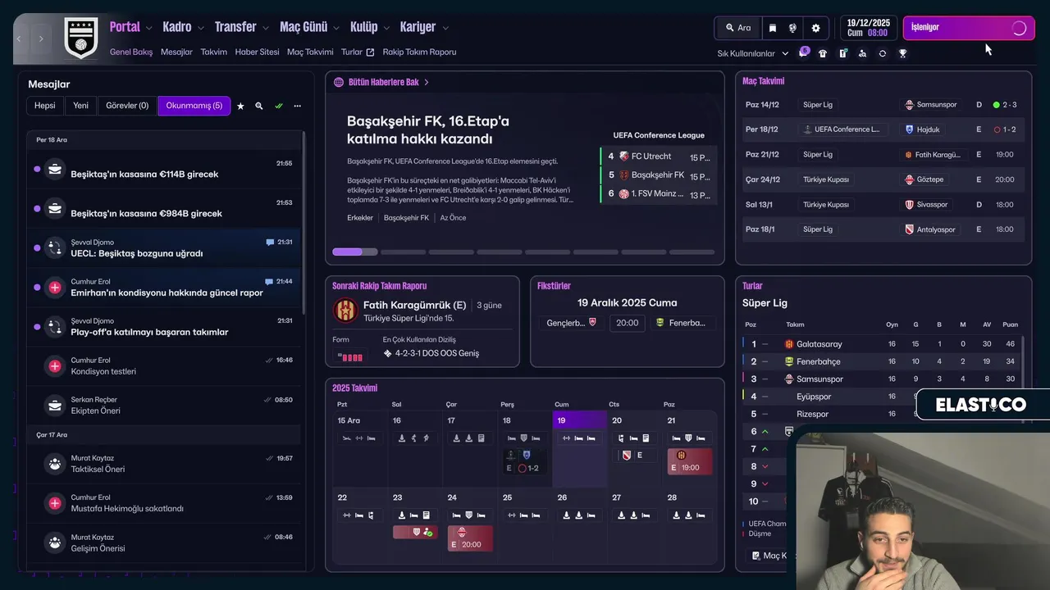Click the external link icon beside Turlar
Viewport: 1050px width, 590px height.
pos(370,52)
